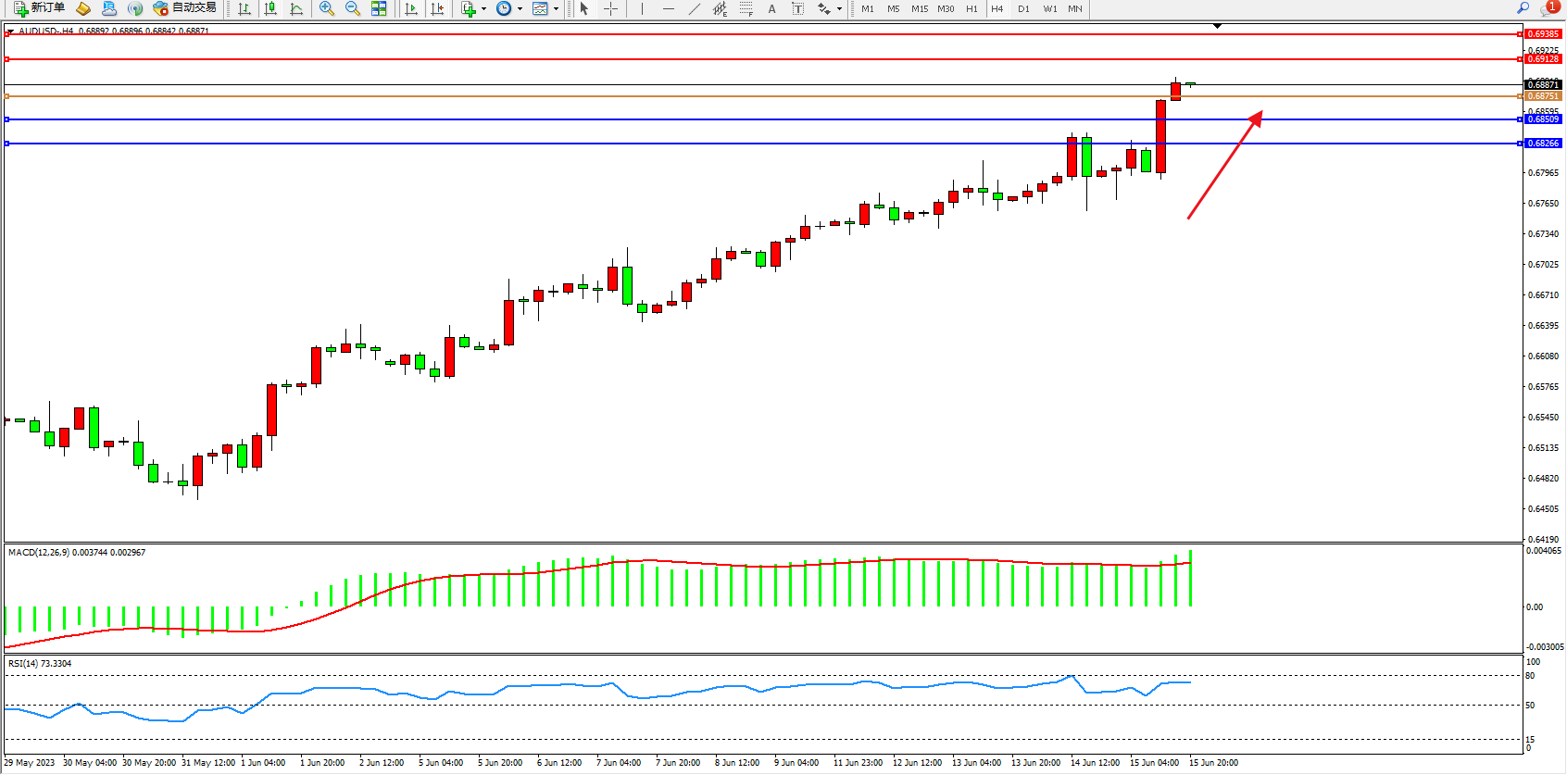
Task: Click the tile windows icon
Action: tap(379, 8)
